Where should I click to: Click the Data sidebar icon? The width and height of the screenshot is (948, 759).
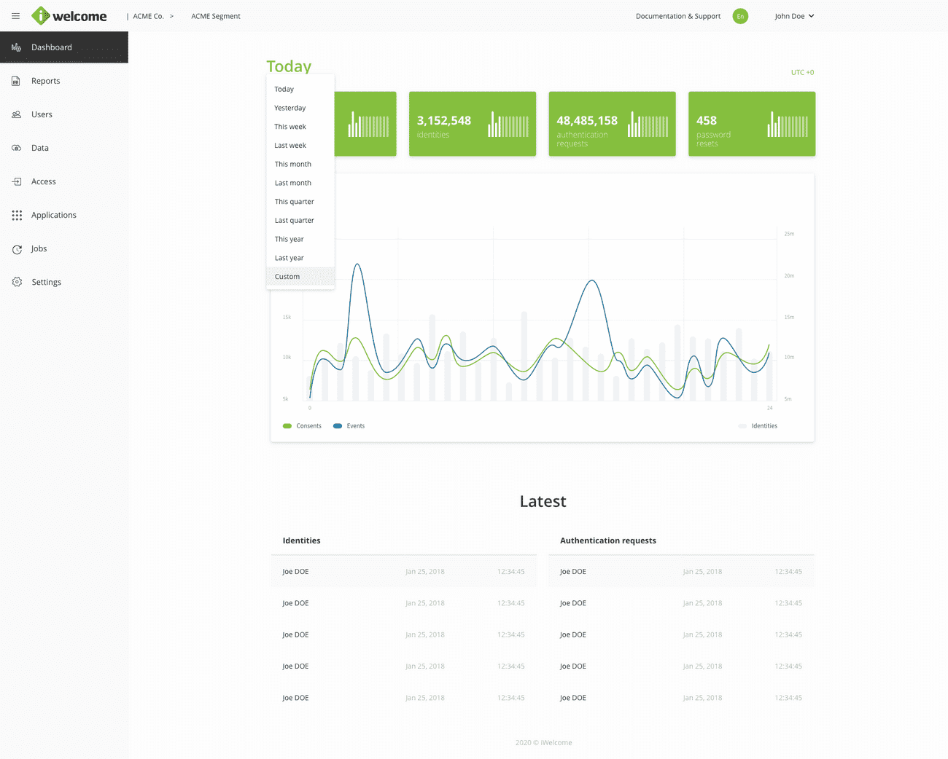[x=16, y=148]
